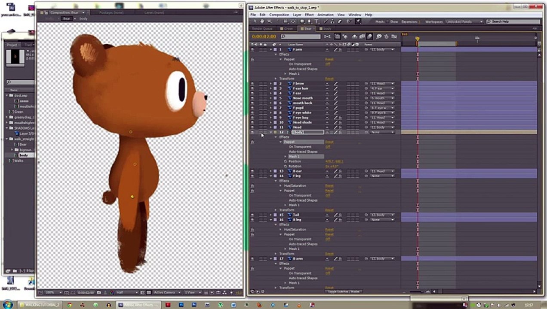Select the Brush tool in the toolbar
The width and height of the screenshot is (547, 309).
tap(326, 21)
